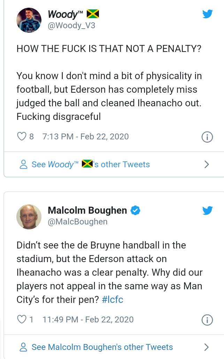The image size is (224, 359).
Task: Open info icon on Malcolm Boughen's tweet
Action: point(207,320)
